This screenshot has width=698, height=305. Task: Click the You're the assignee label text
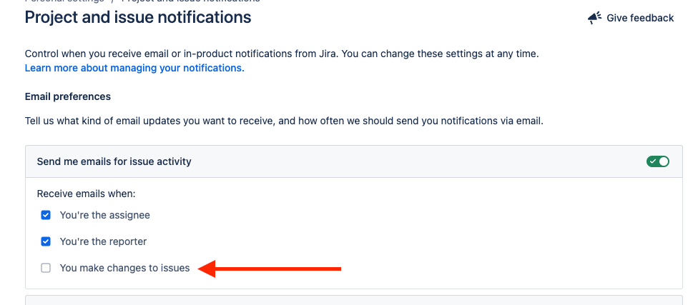[104, 215]
